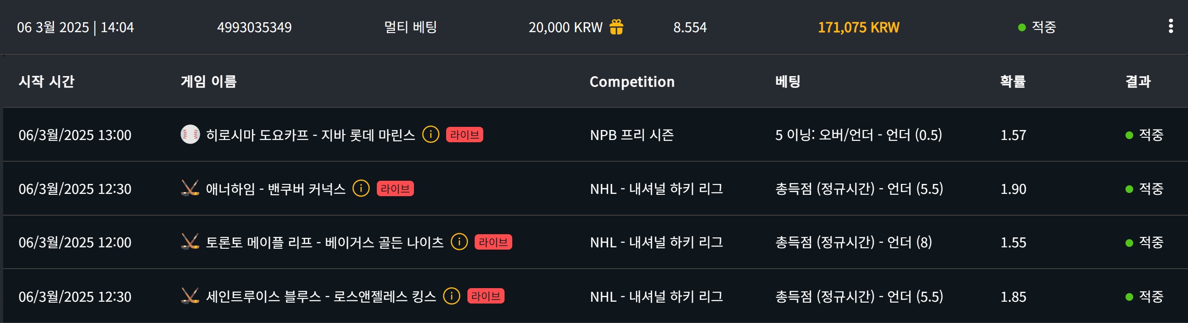
Task: Click the 라이브 badge on the 토론토 row
Action: coord(494,242)
